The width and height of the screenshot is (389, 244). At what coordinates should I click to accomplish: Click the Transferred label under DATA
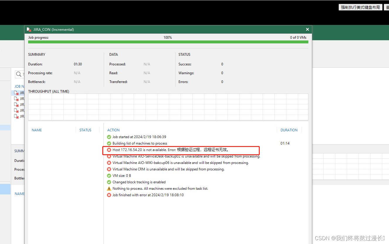118,82
